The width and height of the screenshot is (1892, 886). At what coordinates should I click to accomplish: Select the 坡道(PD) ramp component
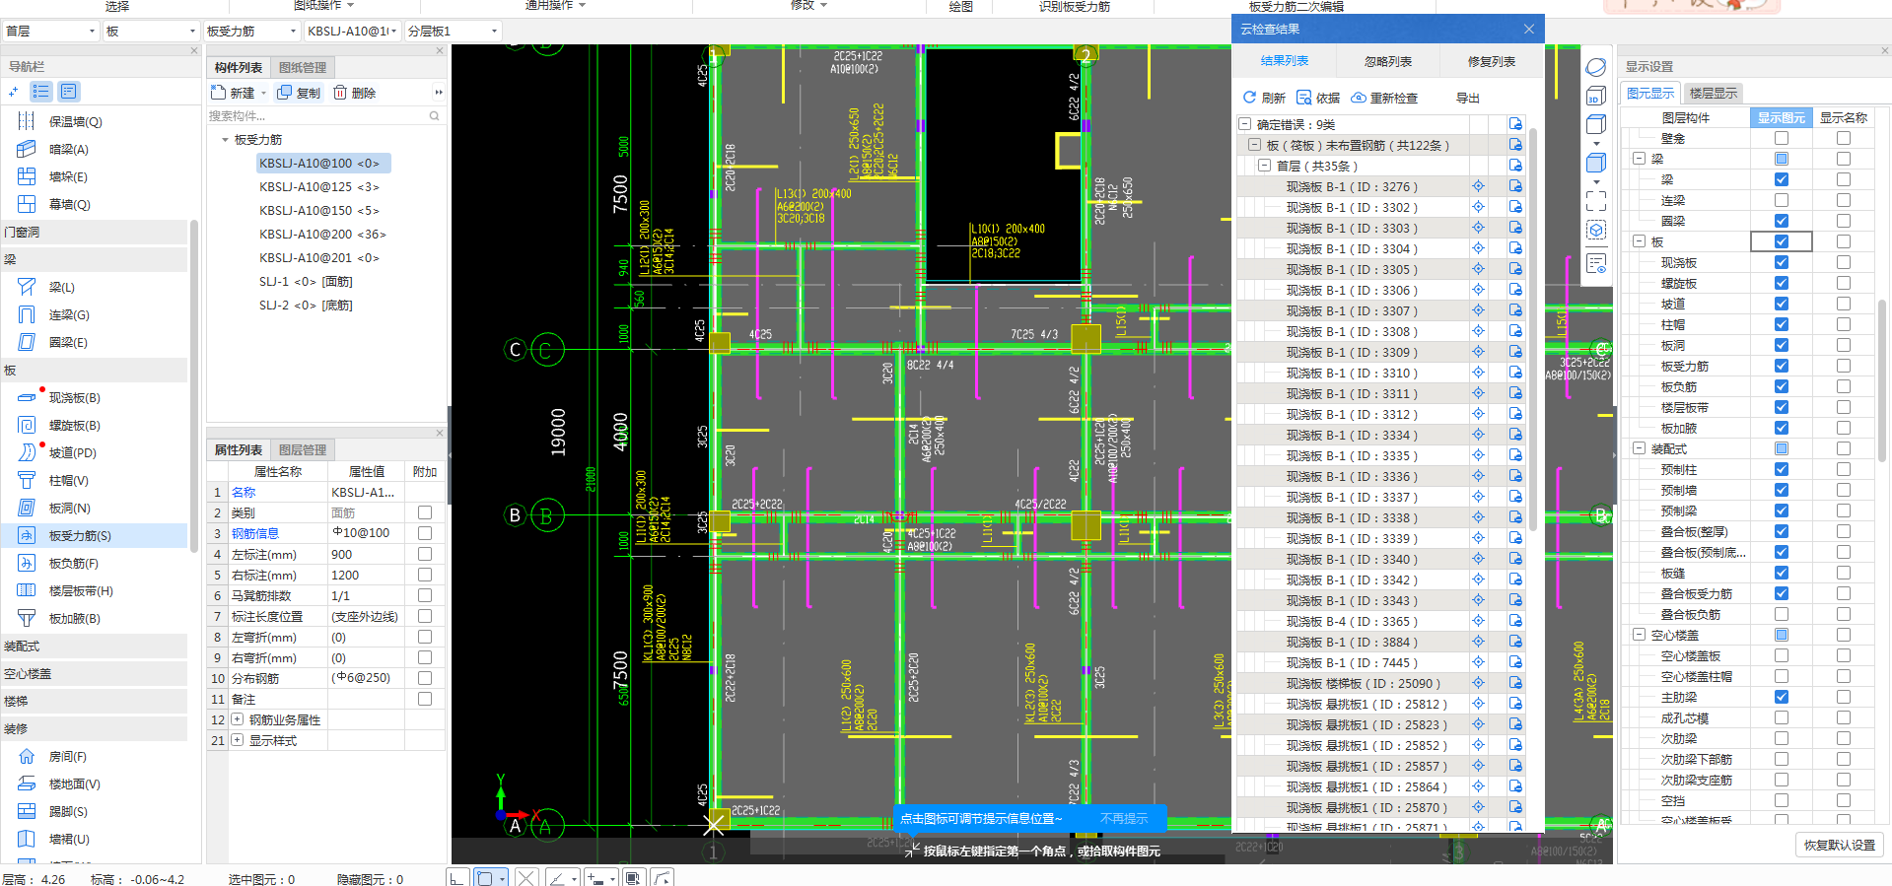[72, 453]
